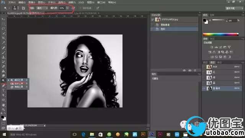Select the Burn tool in the flyout
The image size is (245, 138).
click(x=18, y=84)
